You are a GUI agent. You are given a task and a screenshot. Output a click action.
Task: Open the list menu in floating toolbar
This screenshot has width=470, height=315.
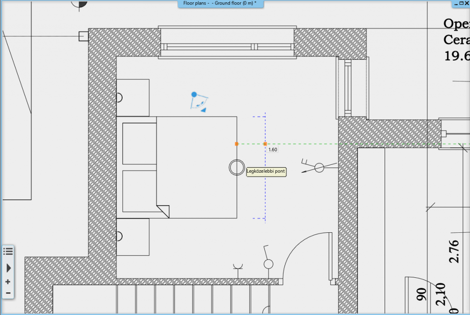tap(8, 251)
